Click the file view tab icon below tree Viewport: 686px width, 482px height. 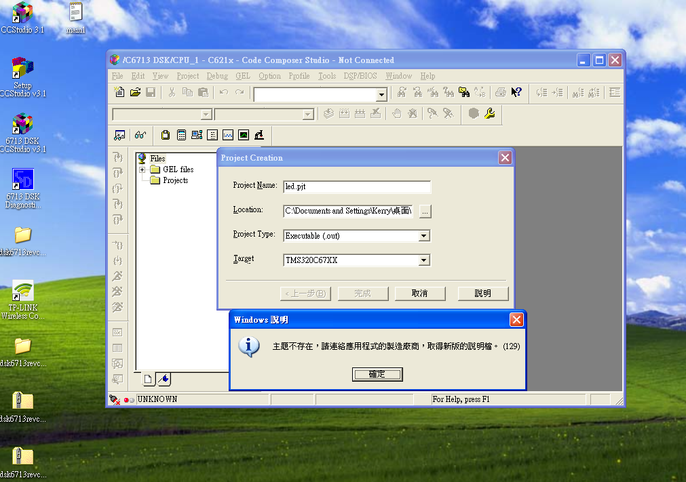[148, 379]
